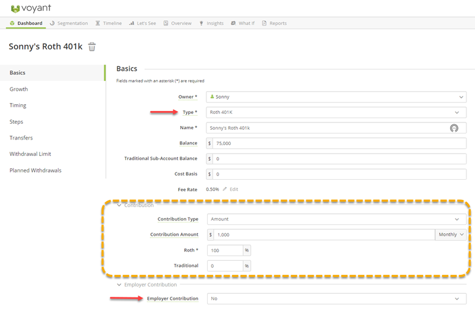475x312 pixels.
Task: Click the Dashboard tab icon
Action: (12, 23)
